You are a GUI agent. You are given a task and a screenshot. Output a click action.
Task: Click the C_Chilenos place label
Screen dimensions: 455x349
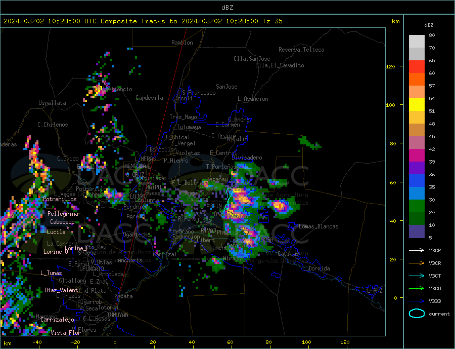click(53, 125)
